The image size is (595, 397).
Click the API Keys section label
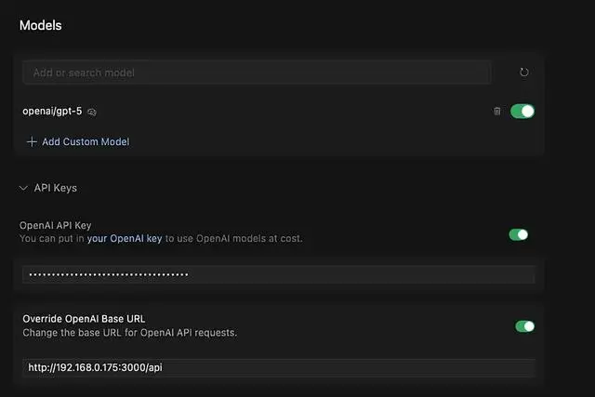[56, 188]
